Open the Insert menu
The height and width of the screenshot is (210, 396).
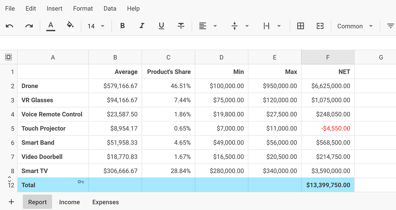[x=54, y=9]
